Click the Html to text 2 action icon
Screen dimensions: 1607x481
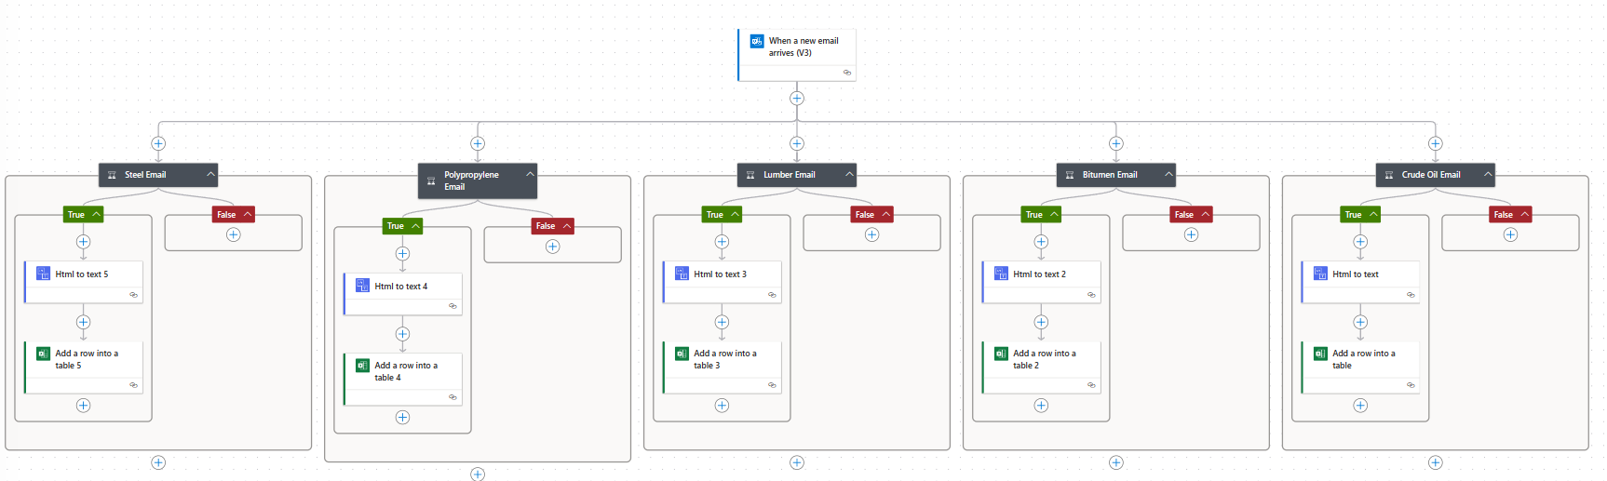tap(1001, 274)
